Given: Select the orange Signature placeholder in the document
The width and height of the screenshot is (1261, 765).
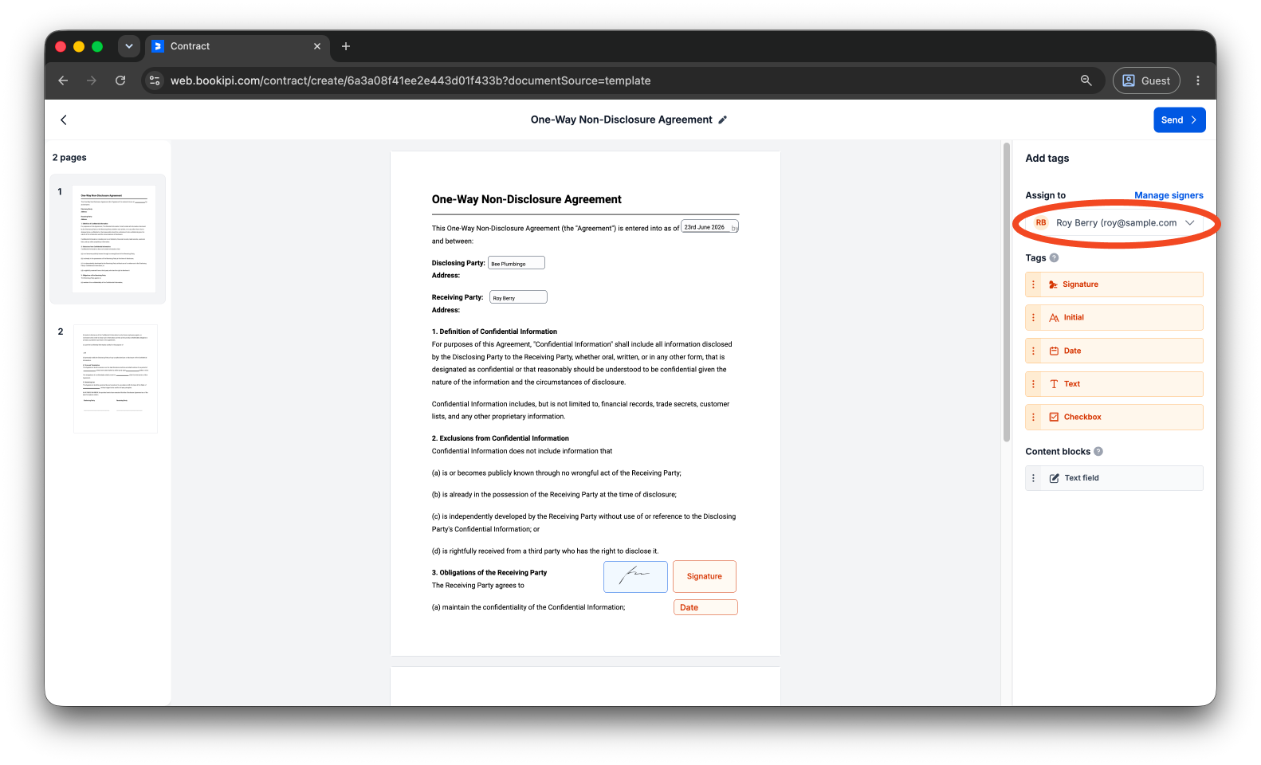Looking at the screenshot, I should click(705, 576).
